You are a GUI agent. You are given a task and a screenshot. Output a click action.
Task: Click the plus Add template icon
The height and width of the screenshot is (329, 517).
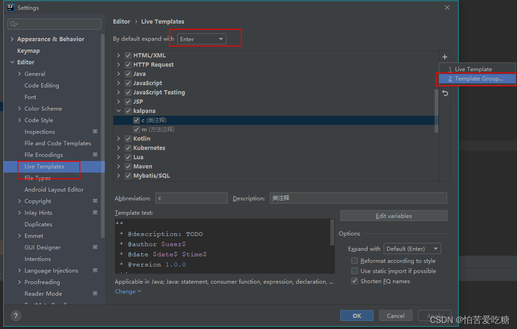tap(444, 57)
